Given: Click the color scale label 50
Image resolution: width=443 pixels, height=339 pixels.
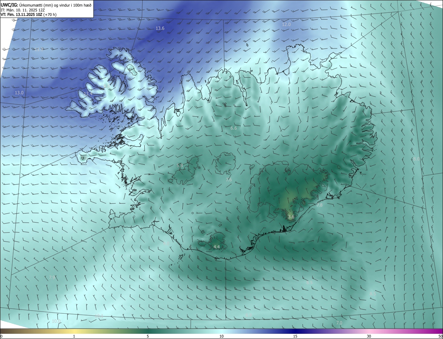Looking at the screenshot, I should click(x=440, y=336).
